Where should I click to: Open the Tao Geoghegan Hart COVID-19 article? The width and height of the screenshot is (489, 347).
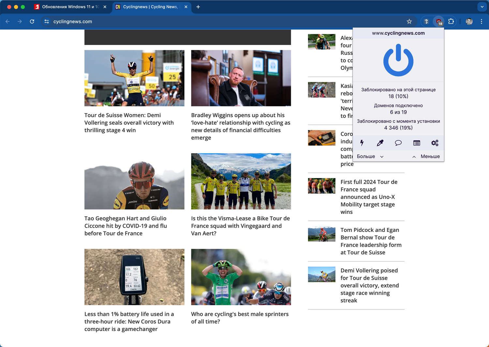tap(126, 226)
